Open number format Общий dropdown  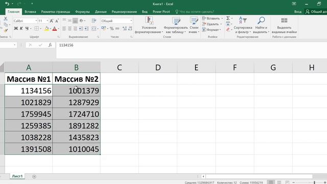[x=131, y=21]
